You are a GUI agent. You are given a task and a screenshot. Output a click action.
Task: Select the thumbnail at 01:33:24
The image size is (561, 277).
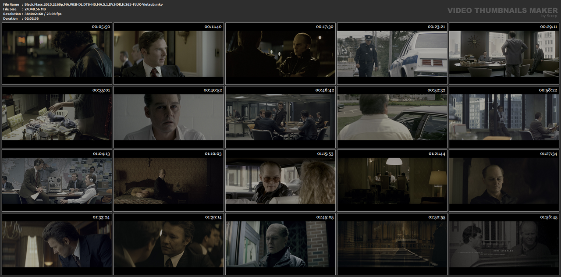coord(57,244)
